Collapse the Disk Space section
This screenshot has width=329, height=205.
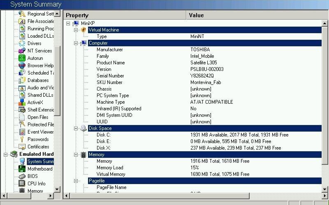[x=76, y=128]
